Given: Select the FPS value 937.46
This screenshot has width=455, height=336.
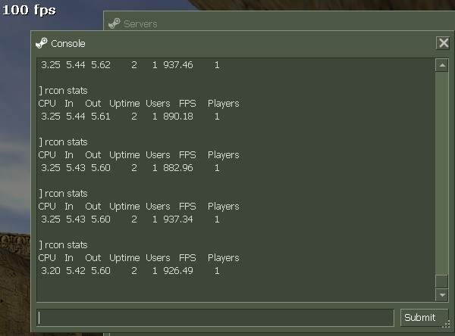Looking at the screenshot, I should pos(178,65).
